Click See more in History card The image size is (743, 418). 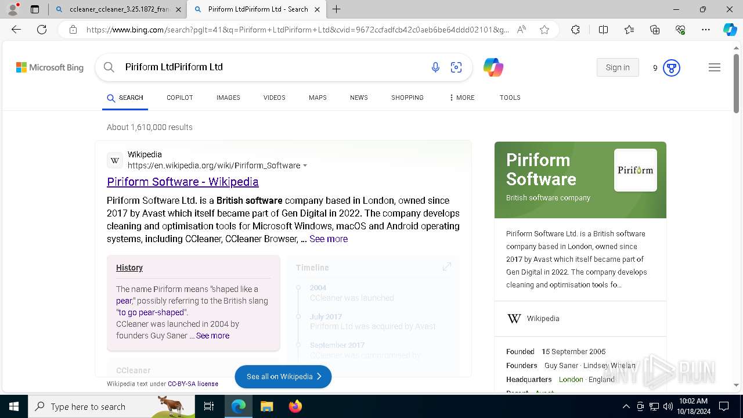point(212,336)
